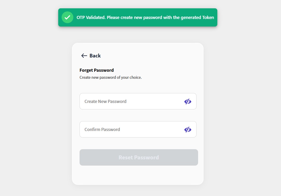
Task: Click the Reset Password button
Action: click(x=139, y=157)
